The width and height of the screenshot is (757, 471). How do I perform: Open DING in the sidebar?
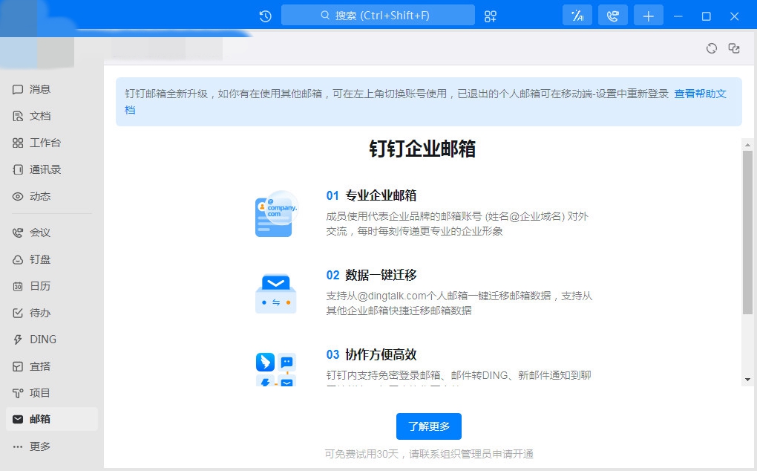(x=52, y=340)
